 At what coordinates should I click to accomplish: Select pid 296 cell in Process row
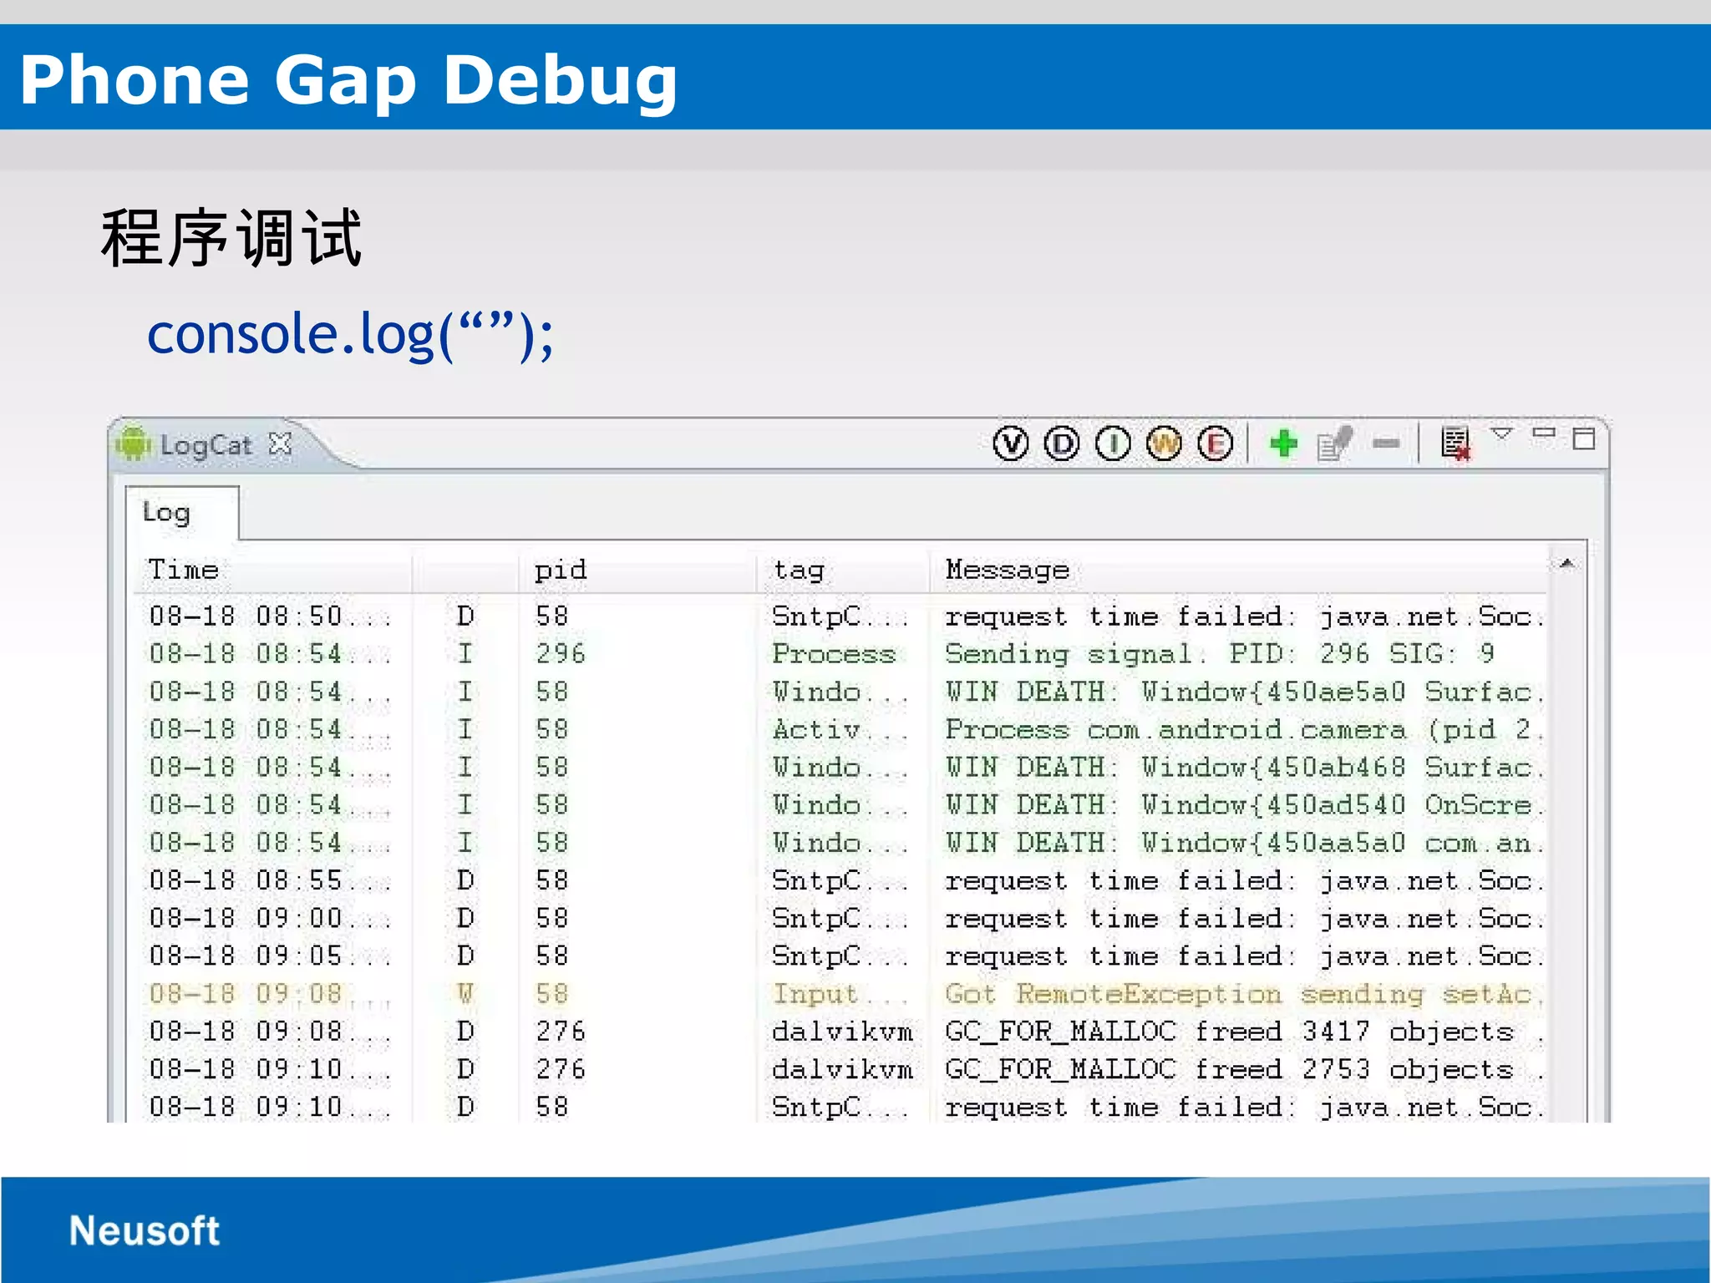click(561, 654)
